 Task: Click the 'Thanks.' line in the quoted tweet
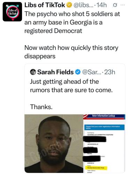pos(41,107)
